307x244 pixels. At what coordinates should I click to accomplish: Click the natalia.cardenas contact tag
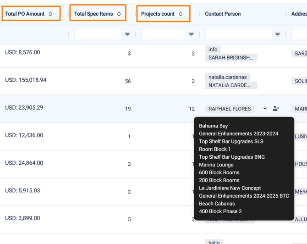[x=224, y=77]
